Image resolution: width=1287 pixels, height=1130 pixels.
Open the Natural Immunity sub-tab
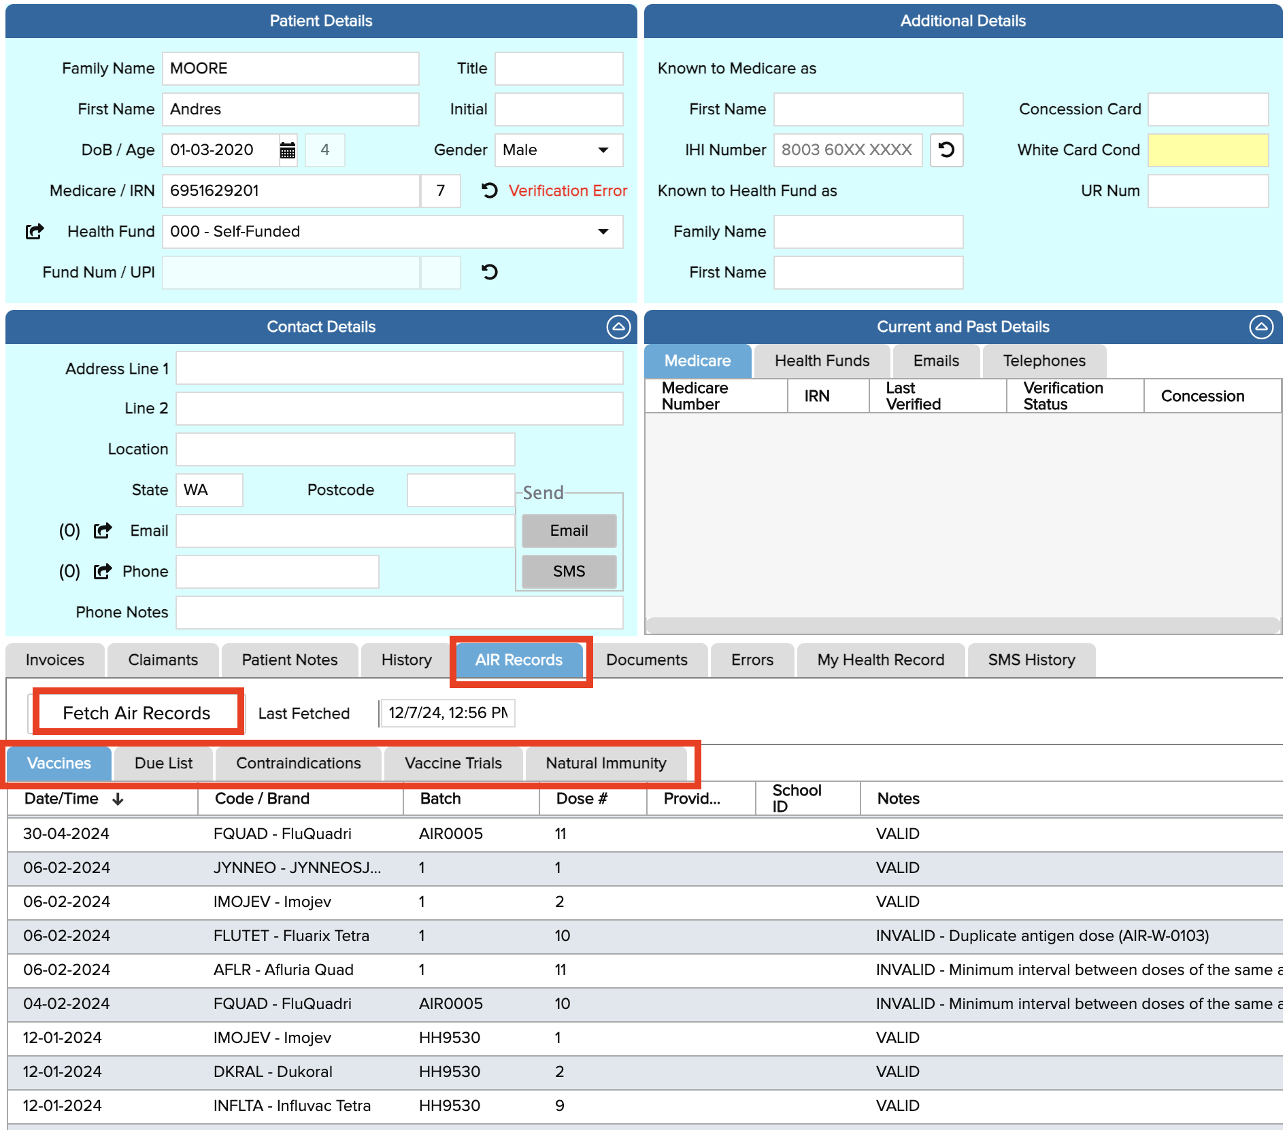click(606, 764)
